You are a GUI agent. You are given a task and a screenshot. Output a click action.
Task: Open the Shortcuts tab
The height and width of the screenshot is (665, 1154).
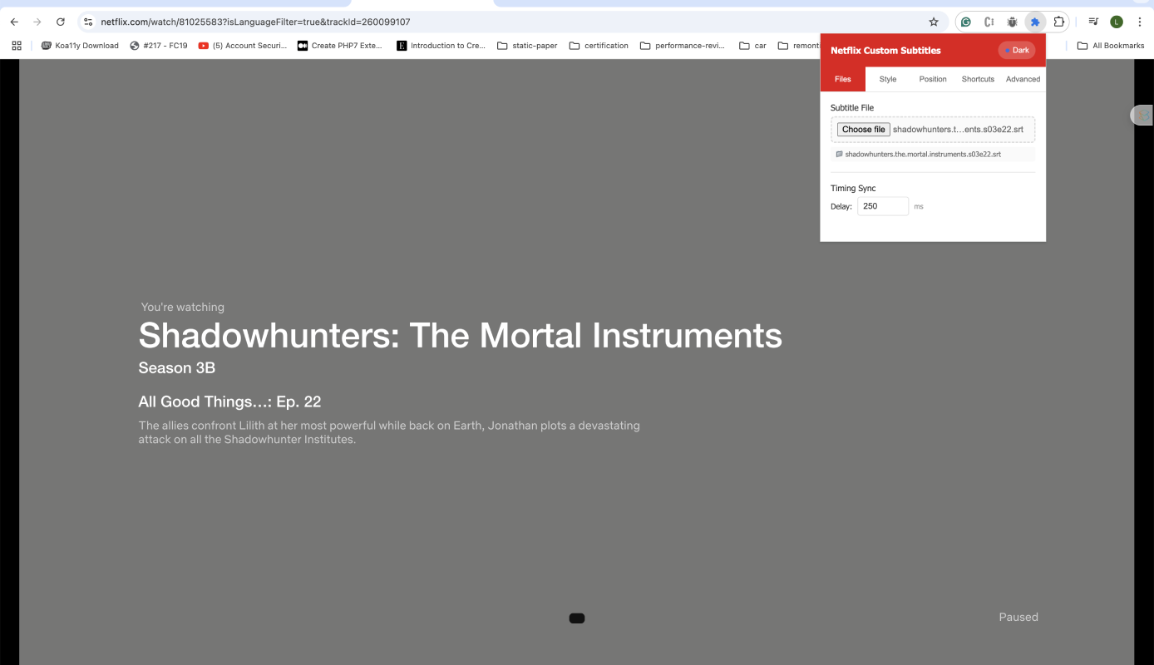pyautogui.click(x=978, y=79)
